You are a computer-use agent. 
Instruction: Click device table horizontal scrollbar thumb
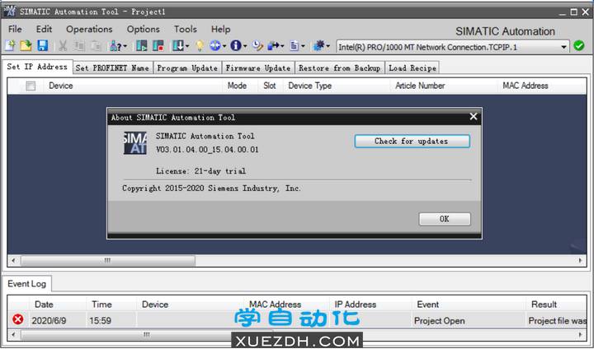coord(108,261)
